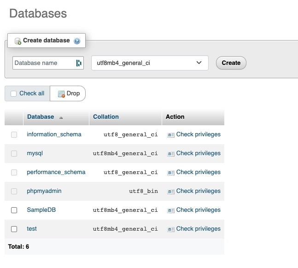Click privileges icon for information_schema

click(x=171, y=135)
